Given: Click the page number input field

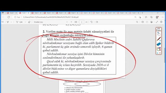Looking at the screenshot, I should 82,22.
